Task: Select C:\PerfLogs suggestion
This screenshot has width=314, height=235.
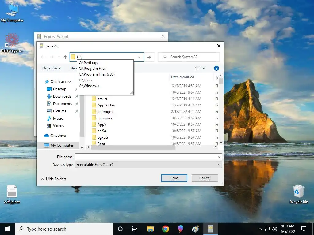Action: point(105,63)
